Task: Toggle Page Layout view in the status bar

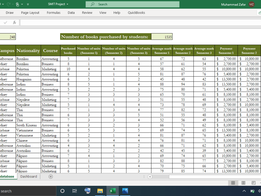Action: 243,183
